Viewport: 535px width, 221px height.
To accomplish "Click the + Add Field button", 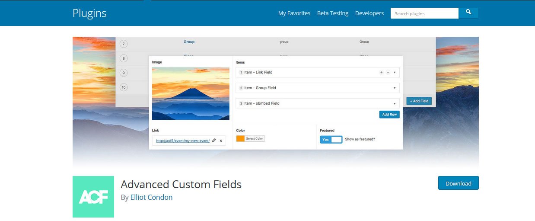I will [419, 101].
